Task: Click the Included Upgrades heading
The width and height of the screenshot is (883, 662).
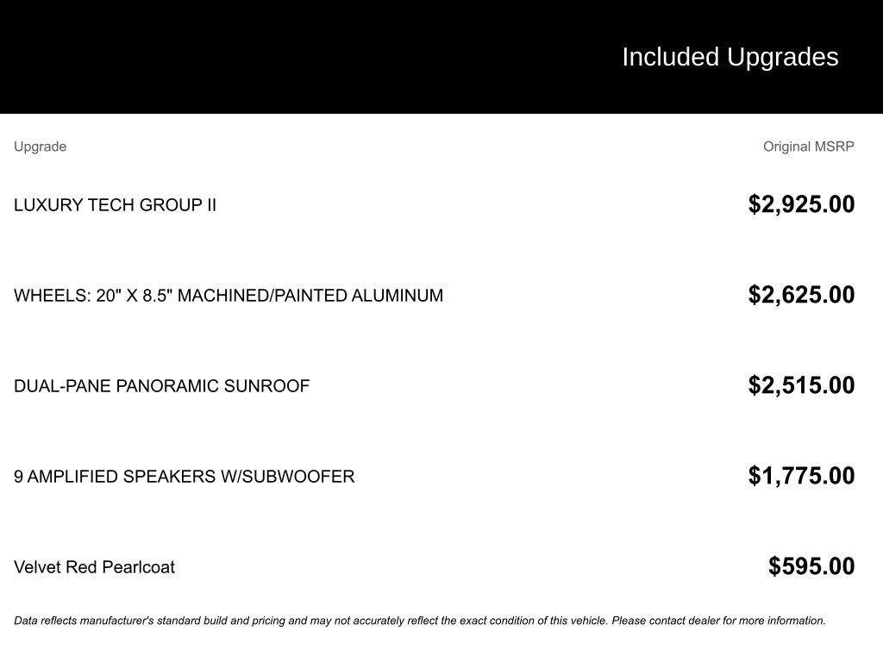Action: [730, 57]
